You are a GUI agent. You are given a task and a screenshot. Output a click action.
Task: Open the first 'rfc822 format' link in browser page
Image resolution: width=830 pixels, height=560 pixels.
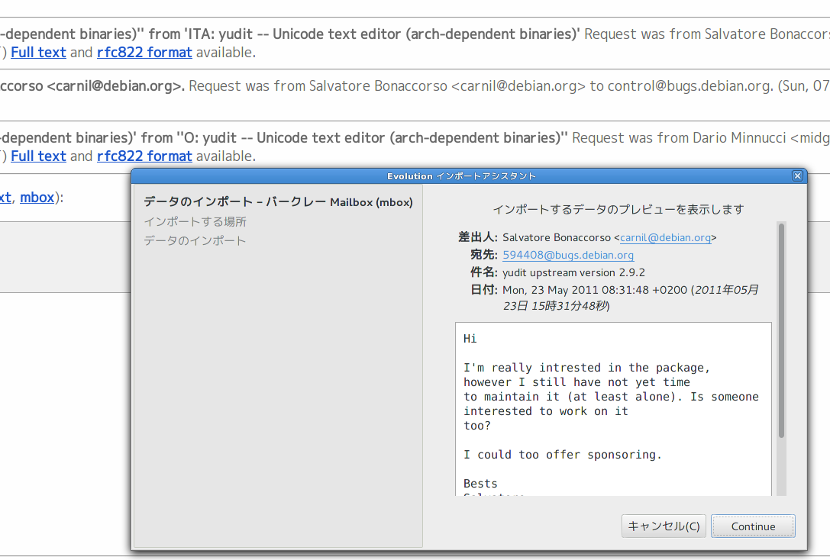click(x=144, y=53)
